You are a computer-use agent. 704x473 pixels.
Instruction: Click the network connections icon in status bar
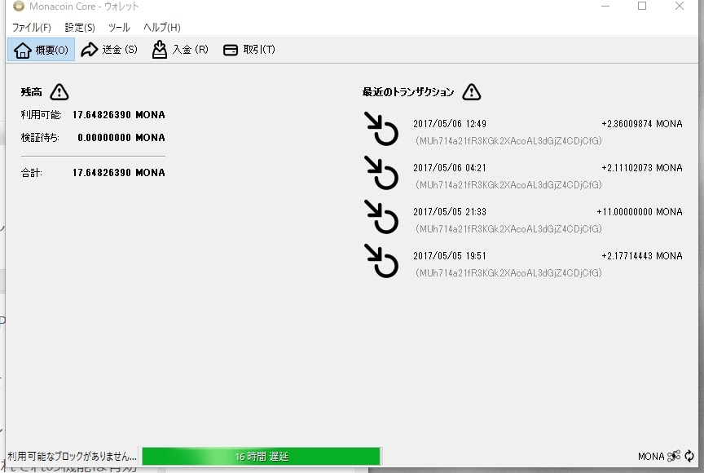coord(674,457)
